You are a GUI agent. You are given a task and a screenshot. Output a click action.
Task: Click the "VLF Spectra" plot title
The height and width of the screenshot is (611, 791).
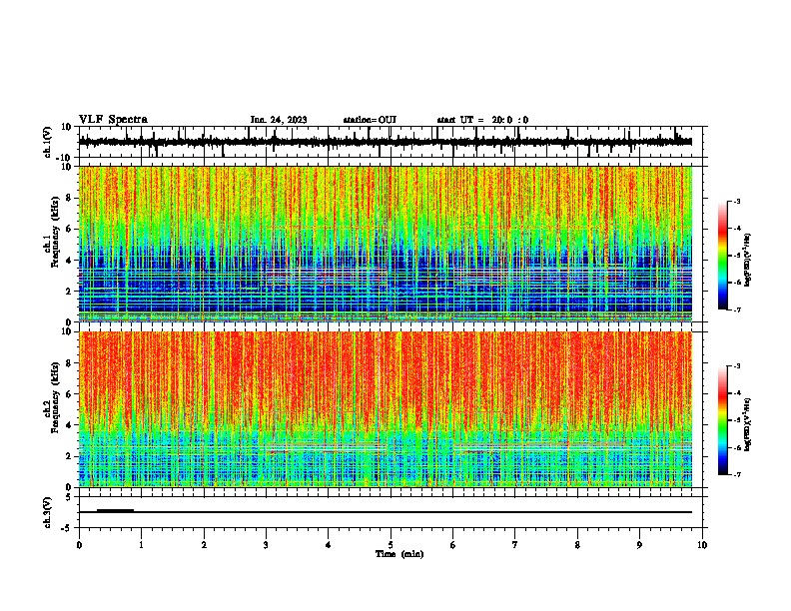(113, 120)
